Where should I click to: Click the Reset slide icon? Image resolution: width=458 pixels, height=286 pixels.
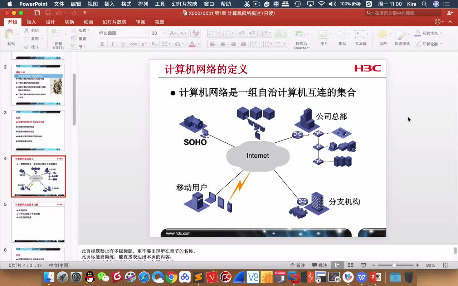(74, 39)
